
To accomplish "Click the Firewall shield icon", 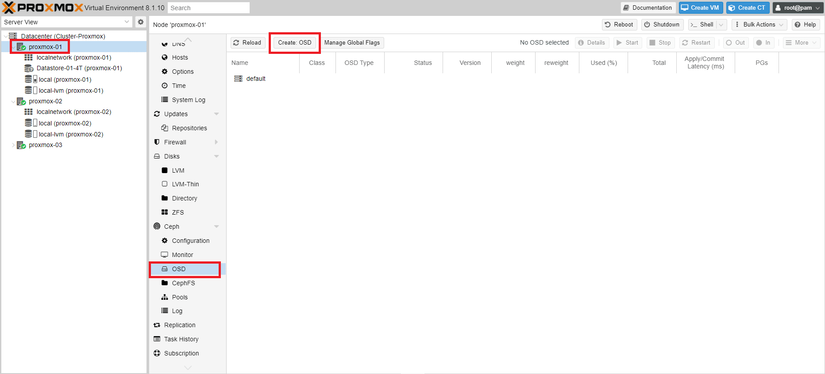I will click(157, 142).
